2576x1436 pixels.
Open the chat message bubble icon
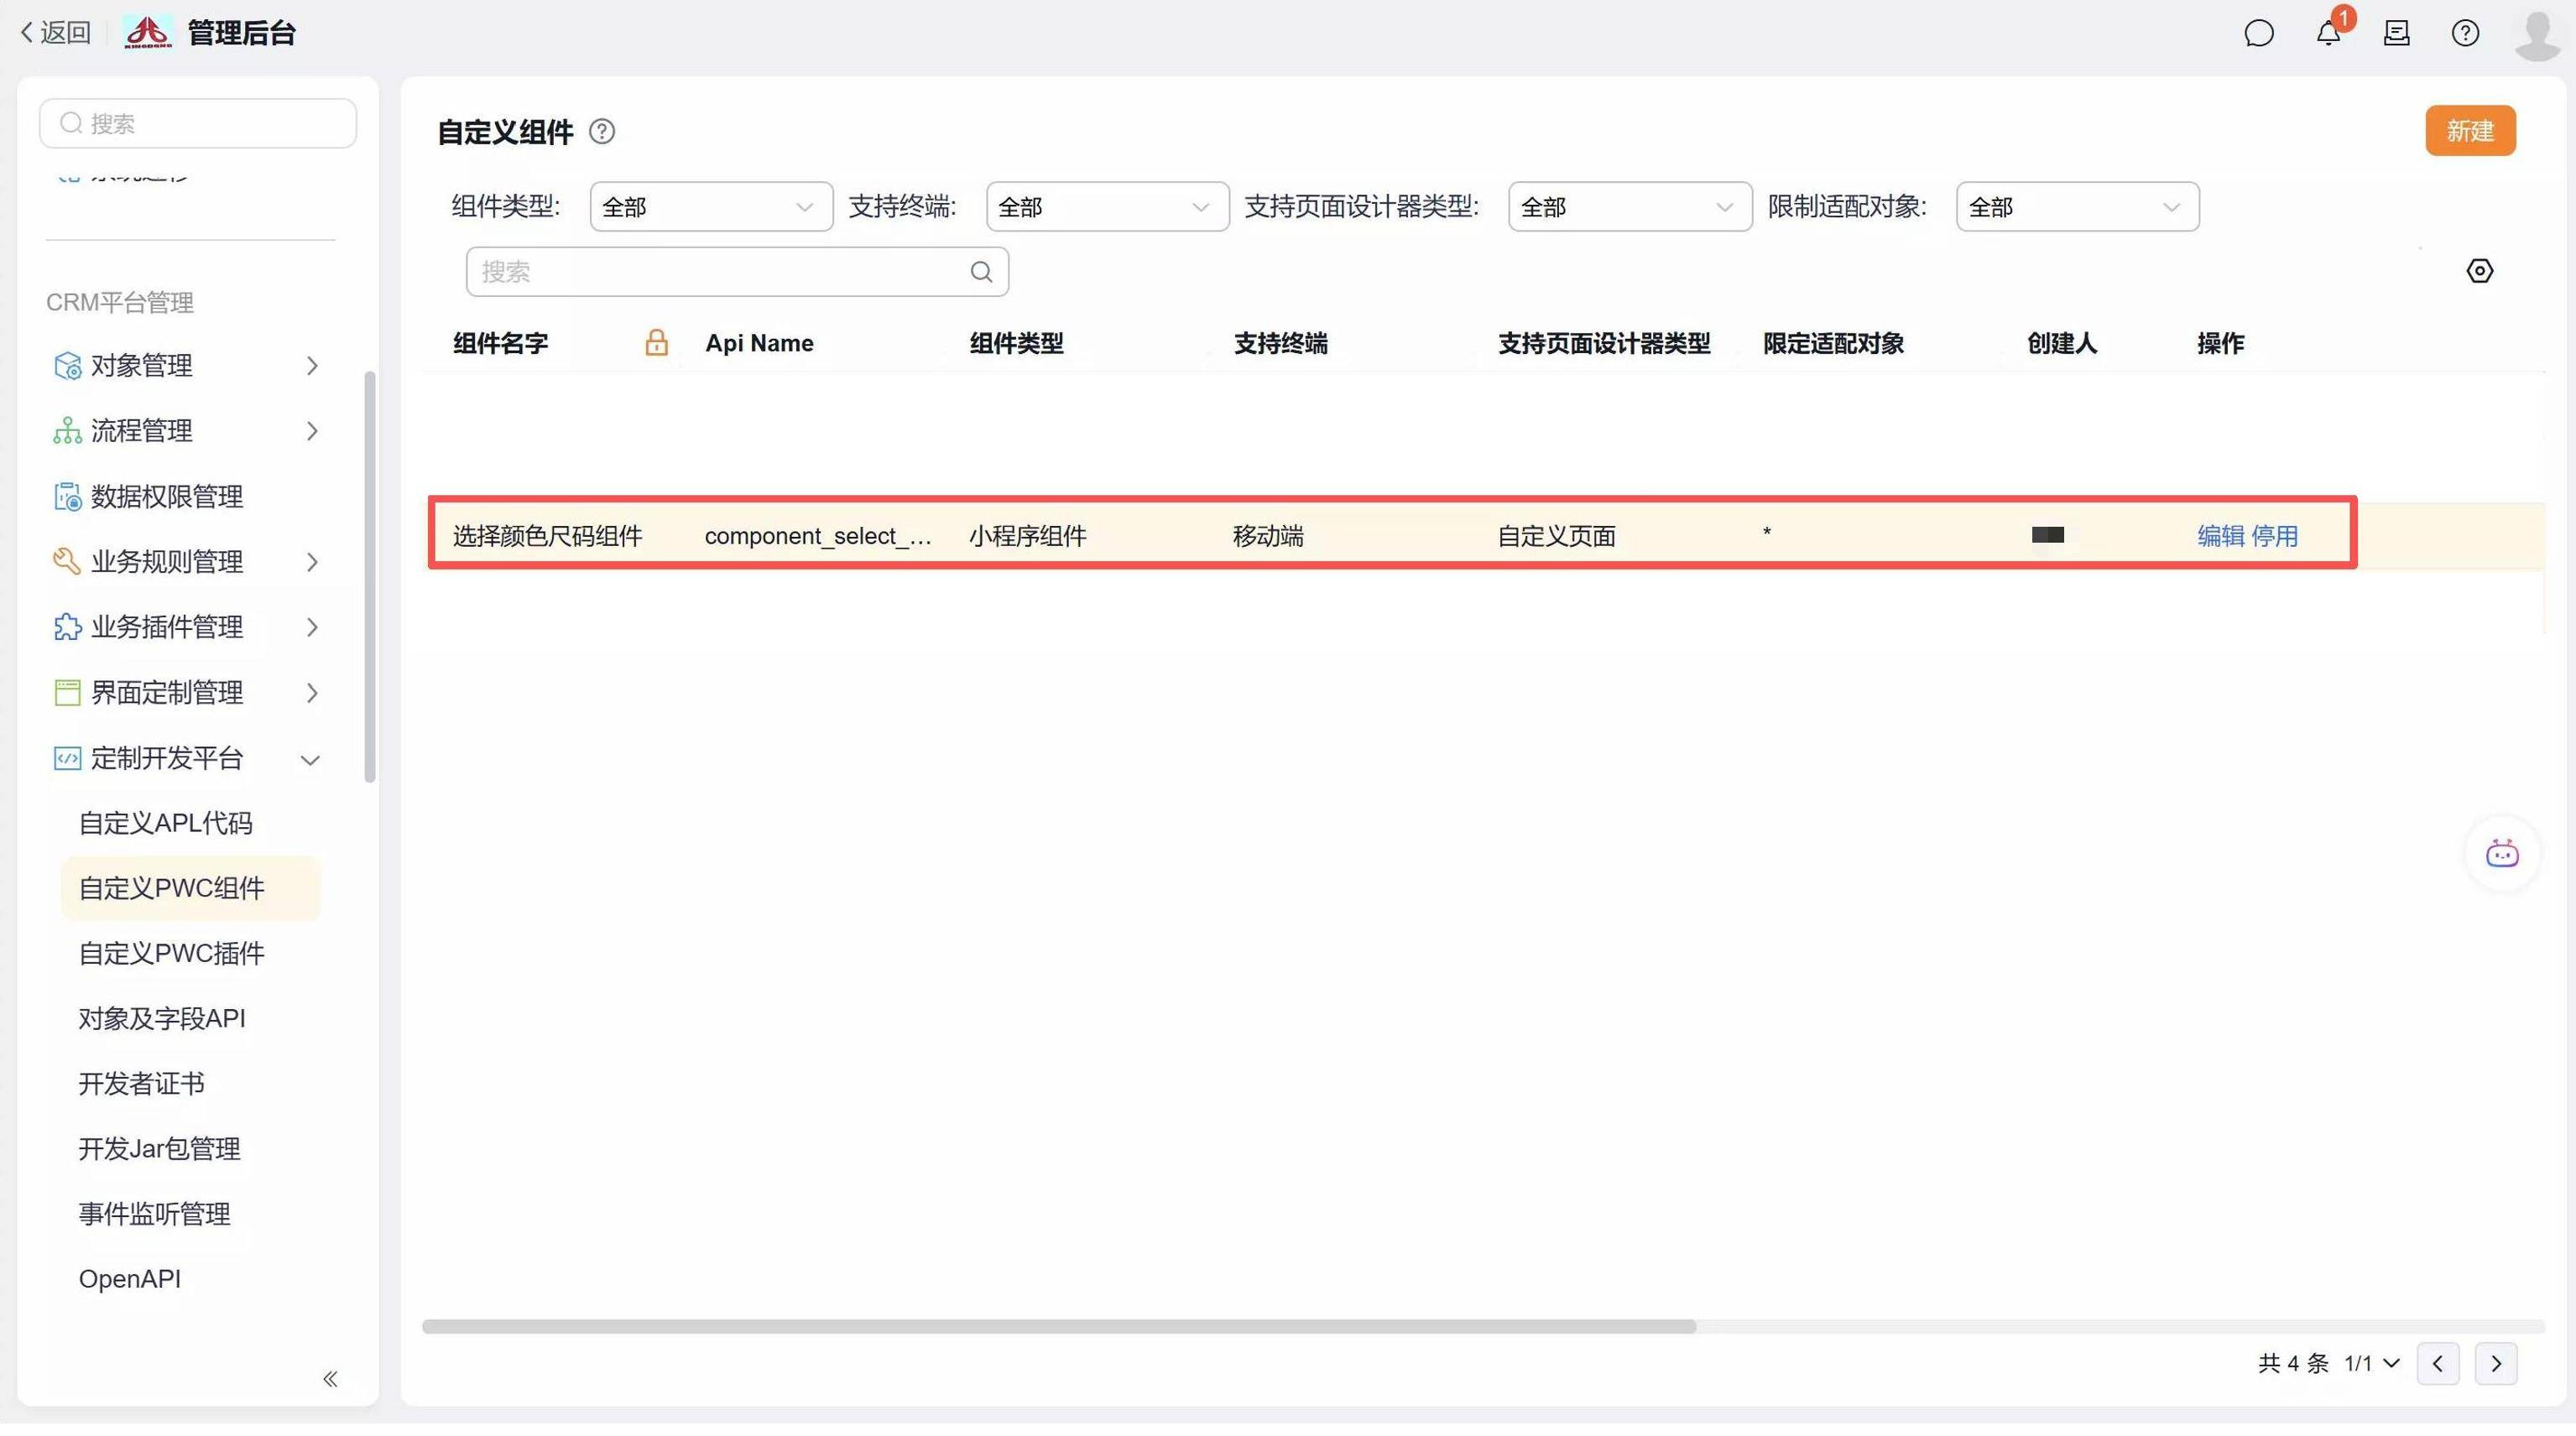[2258, 34]
